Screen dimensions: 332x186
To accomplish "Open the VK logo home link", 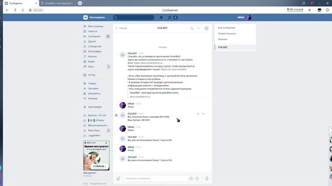I will tap(85, 18).
